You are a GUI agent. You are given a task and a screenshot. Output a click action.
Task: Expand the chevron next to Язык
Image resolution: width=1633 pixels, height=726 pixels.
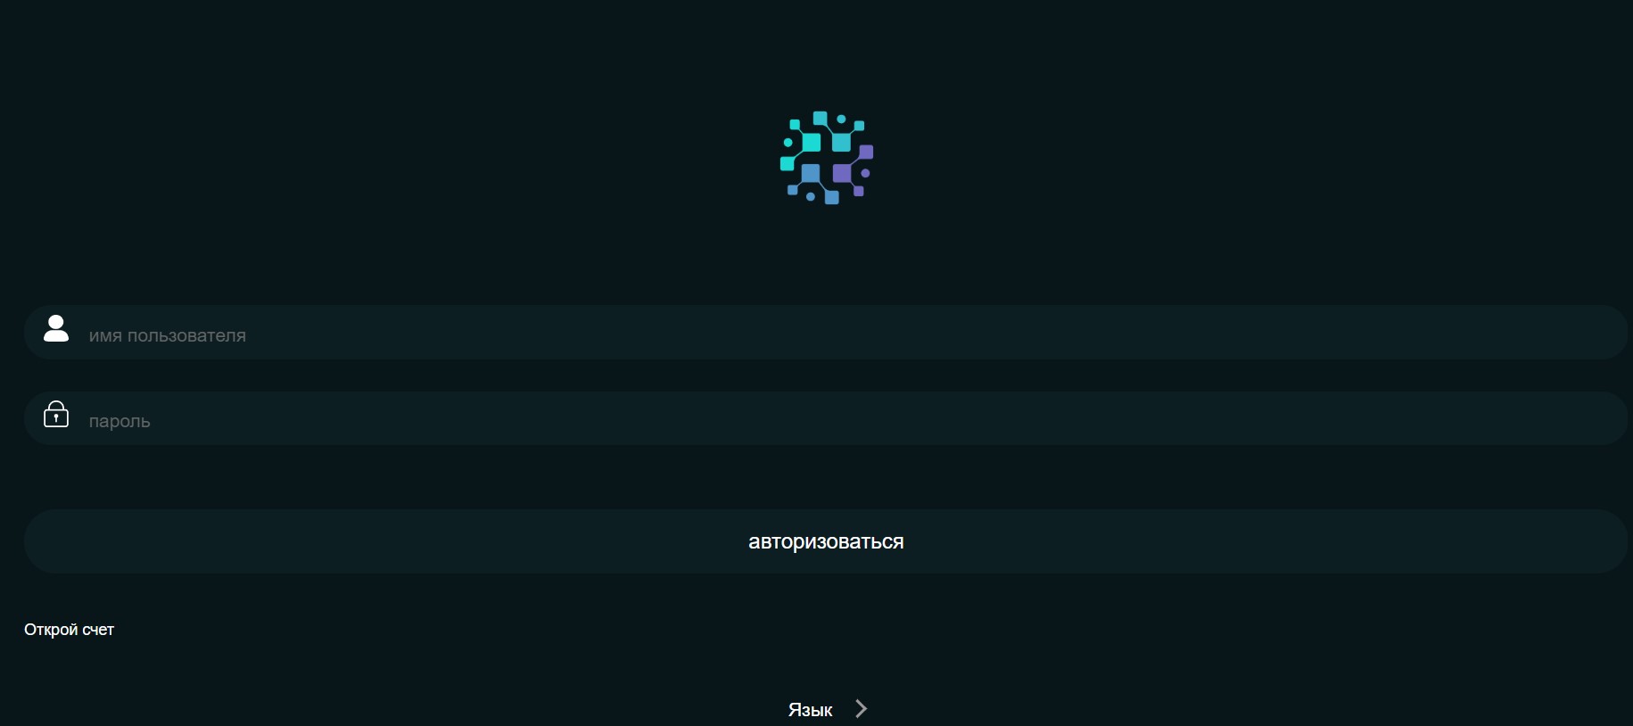[x=861, y=709]
